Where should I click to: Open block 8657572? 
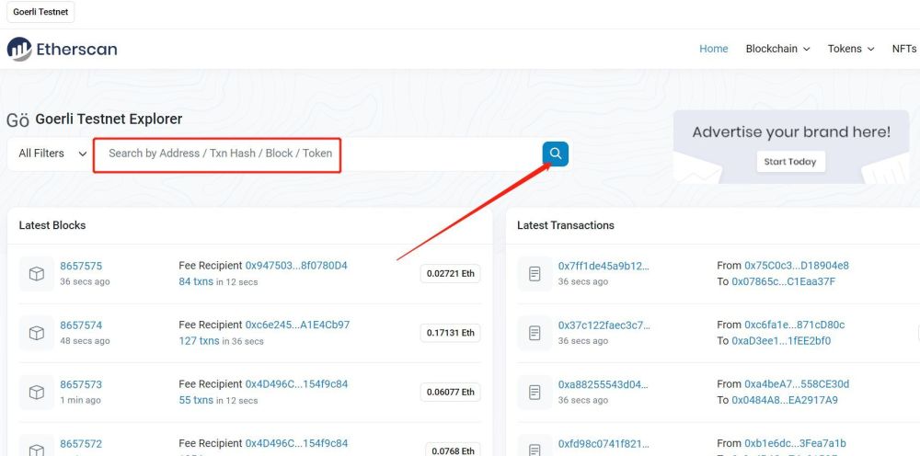click(81, 444)
